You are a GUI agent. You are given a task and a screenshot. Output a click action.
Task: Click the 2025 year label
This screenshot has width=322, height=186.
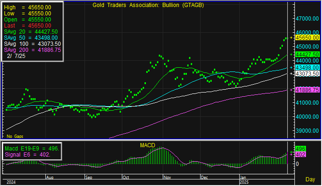pyautogui.click(x=244, y=182)
